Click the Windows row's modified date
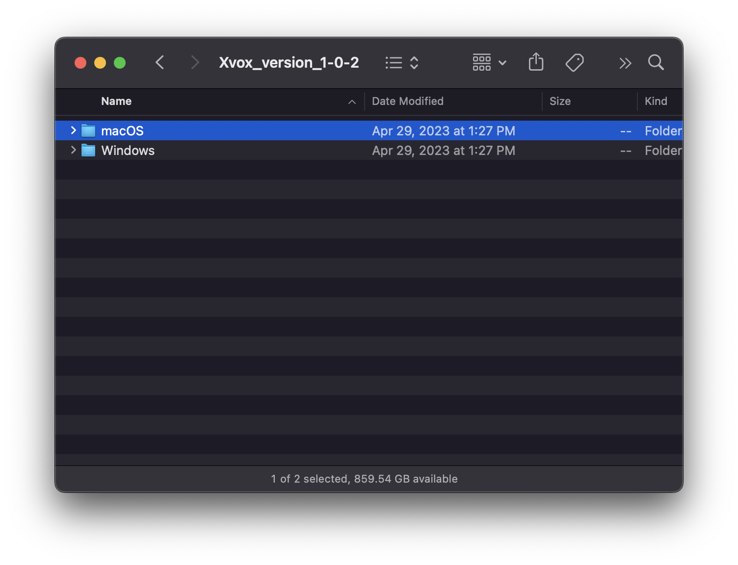Screen dimensions: 738x565 click(x=444, y=151)
